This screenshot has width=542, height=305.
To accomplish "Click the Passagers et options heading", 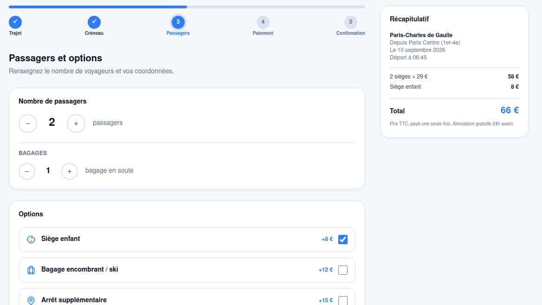I will coord(55,58).
